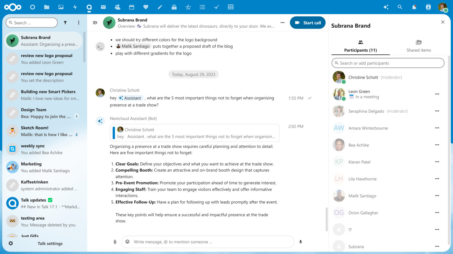Open the Files app icon
The image size is (453, 254).
point(46,7)
